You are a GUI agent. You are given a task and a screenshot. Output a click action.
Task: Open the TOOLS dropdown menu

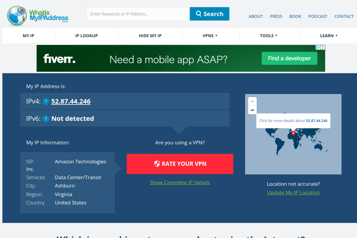click(x=269, y=36)
